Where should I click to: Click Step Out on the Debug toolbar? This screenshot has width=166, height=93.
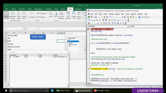tap(109, 23)
